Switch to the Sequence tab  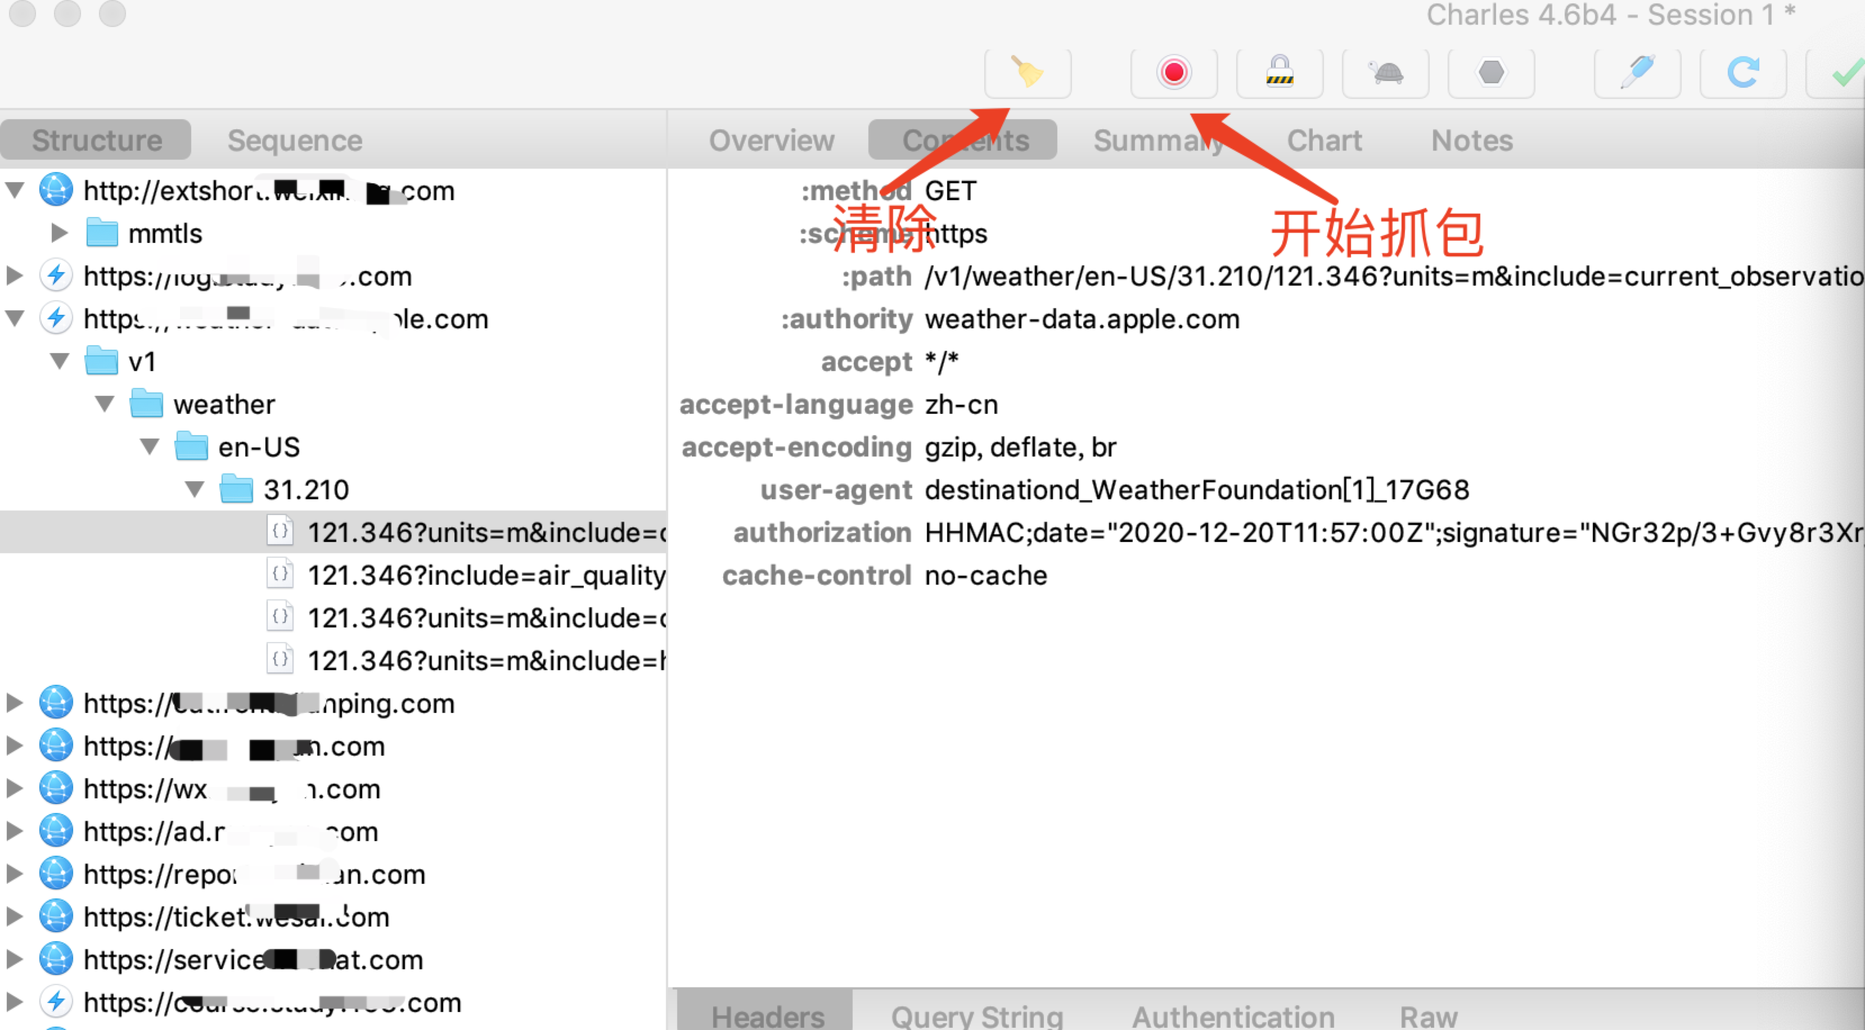pos(295,141)
